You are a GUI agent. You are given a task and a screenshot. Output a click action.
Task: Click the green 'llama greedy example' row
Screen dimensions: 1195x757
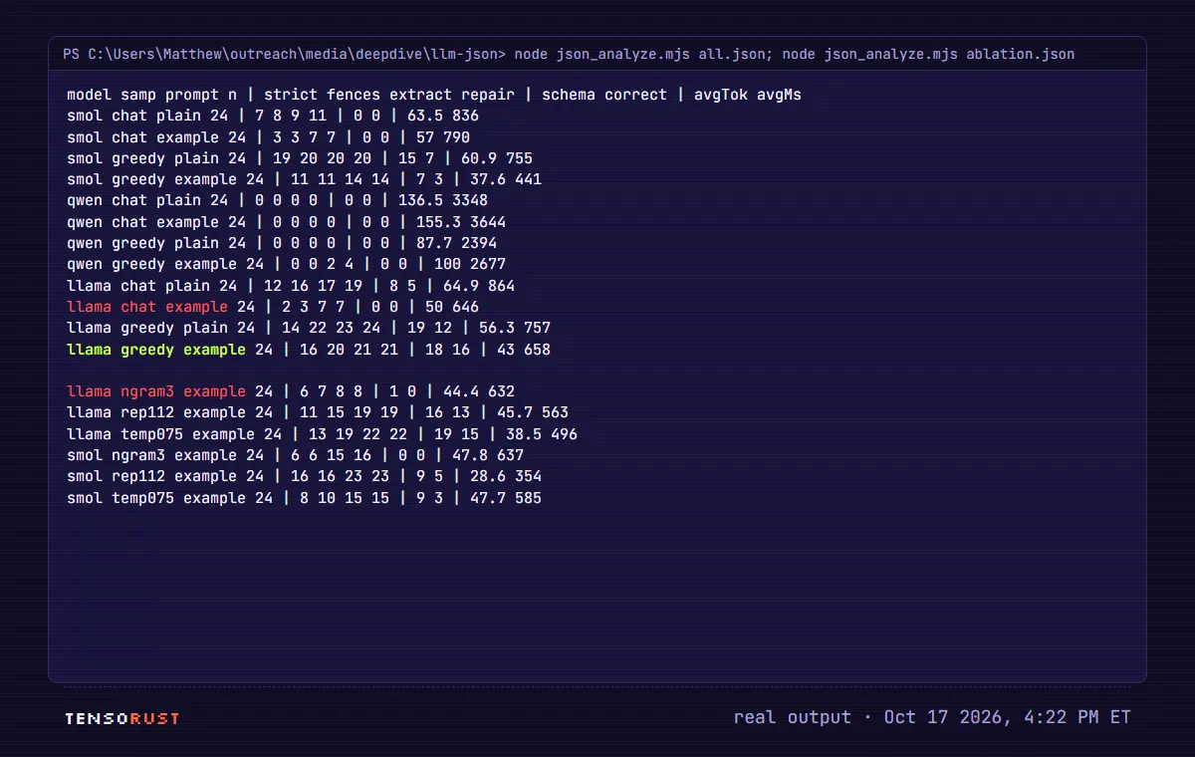[309, 350]
